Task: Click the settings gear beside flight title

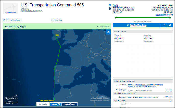Action: pyautogui.click(x=110, y=5)
